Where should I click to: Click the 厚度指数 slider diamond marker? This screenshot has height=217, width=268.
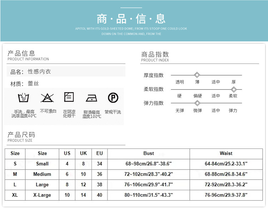tap(197, 75)
